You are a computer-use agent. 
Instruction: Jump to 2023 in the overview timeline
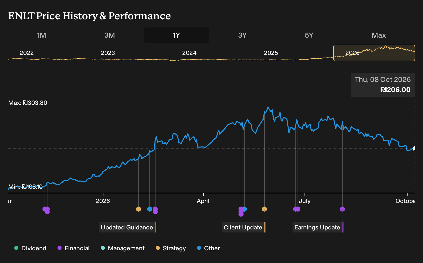108,53
